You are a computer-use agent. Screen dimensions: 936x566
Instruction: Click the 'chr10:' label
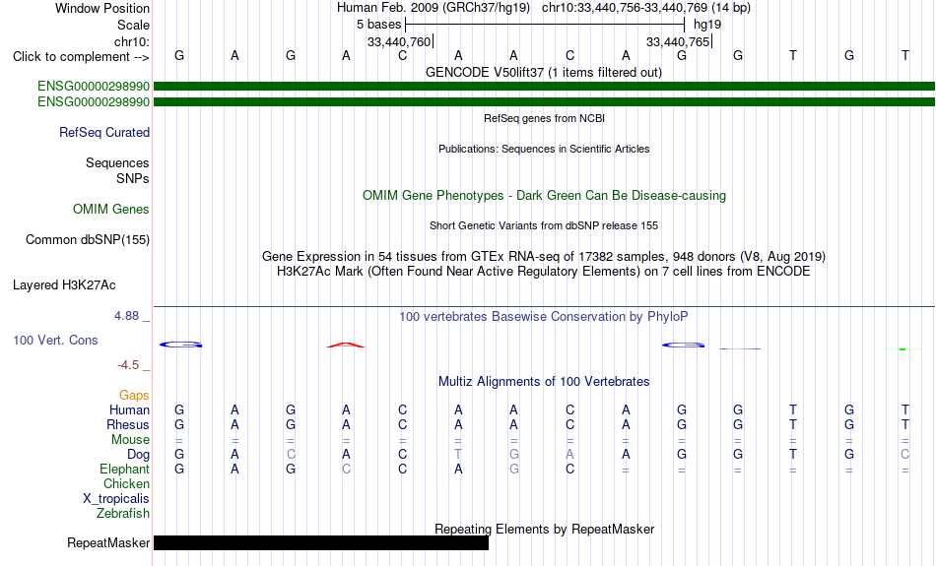(x=132, y=41)
